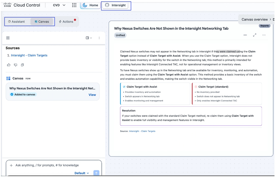Click 'Switch does not appear in Networking tab' bullet

click(x=218, y=96)
